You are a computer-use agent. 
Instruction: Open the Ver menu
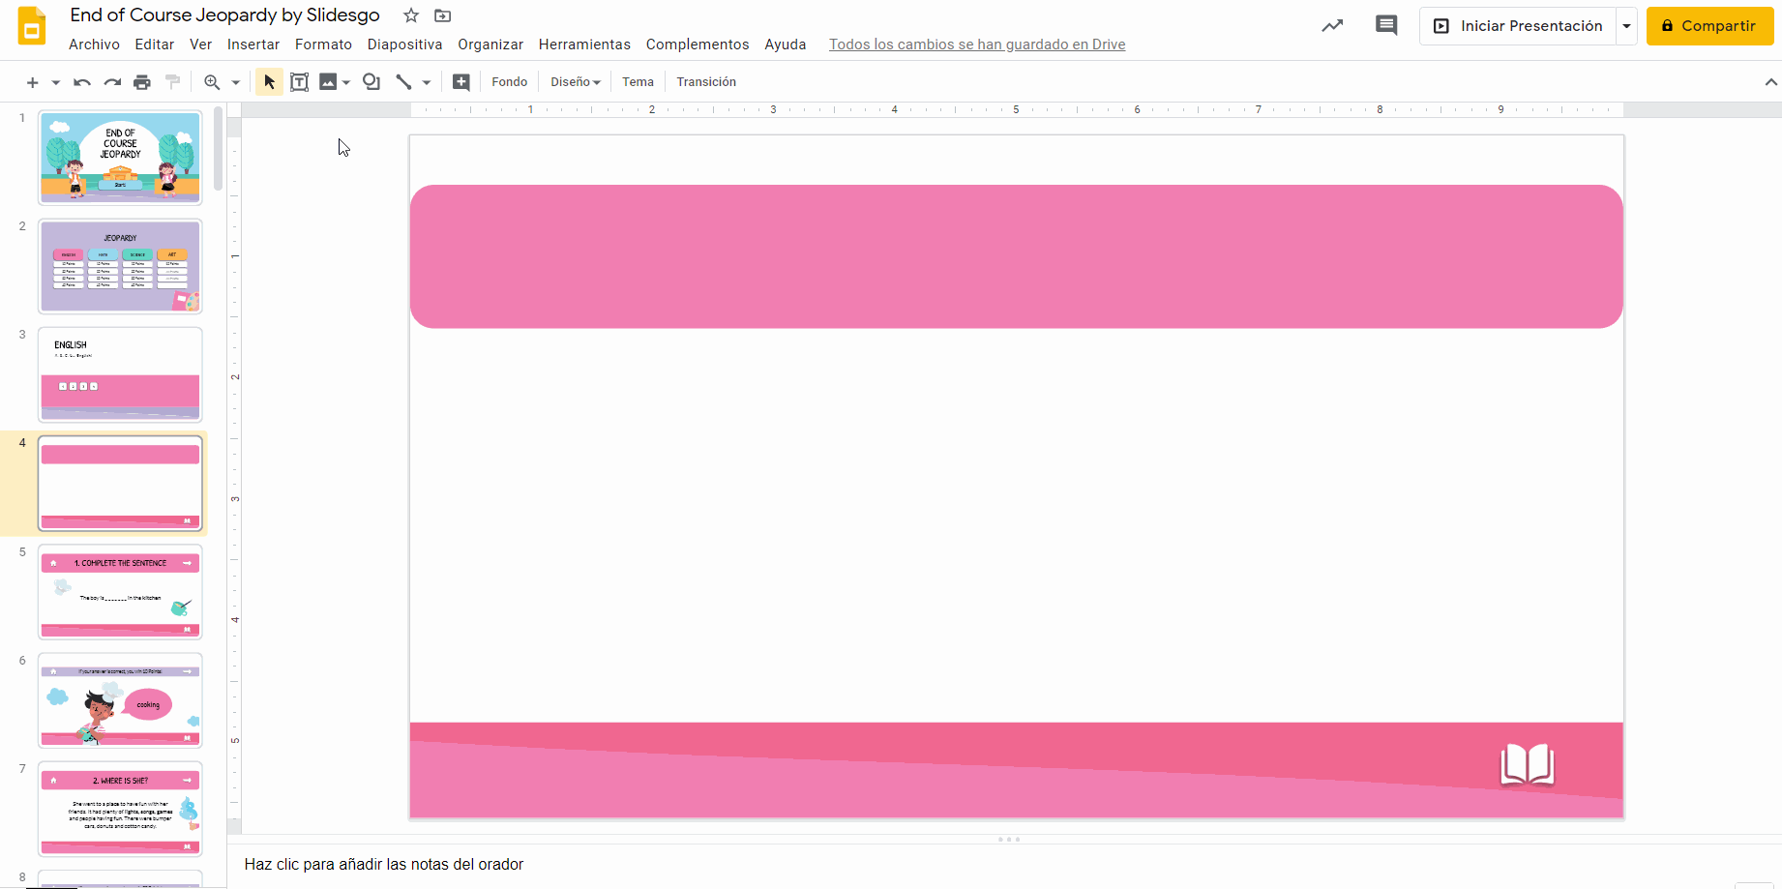click(x=200, y=44)
